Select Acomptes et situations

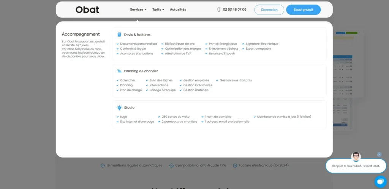137,53
